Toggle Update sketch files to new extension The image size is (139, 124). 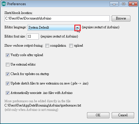(x=7, y=83)
